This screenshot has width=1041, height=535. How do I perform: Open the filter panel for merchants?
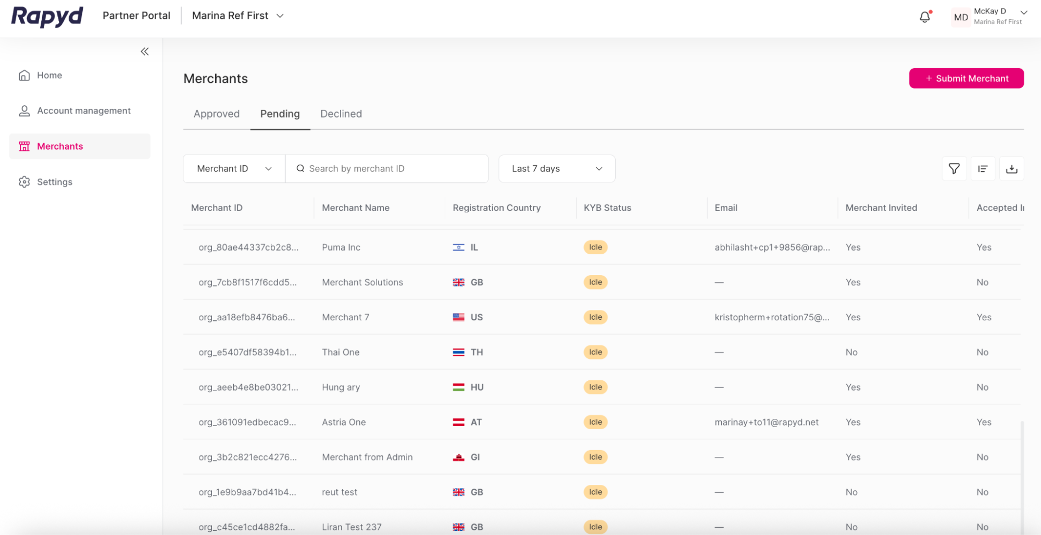954,168
